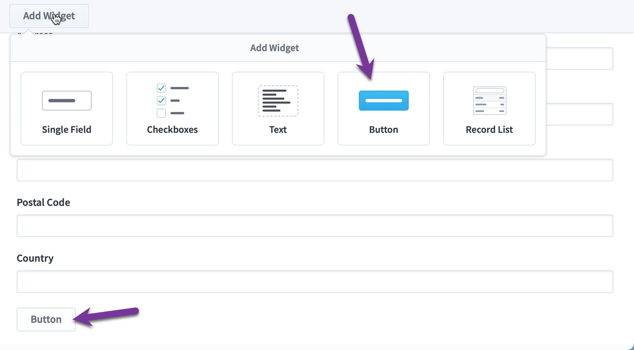The image size is (634, 350).
Task: Uncheck the second checkbox in Checkboxes preview
Action: [161, 100]
